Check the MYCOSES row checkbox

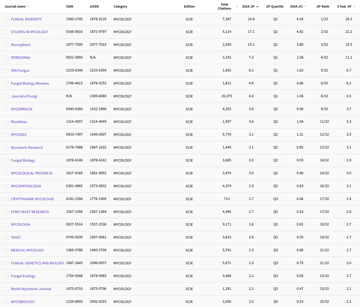(7, 135)
